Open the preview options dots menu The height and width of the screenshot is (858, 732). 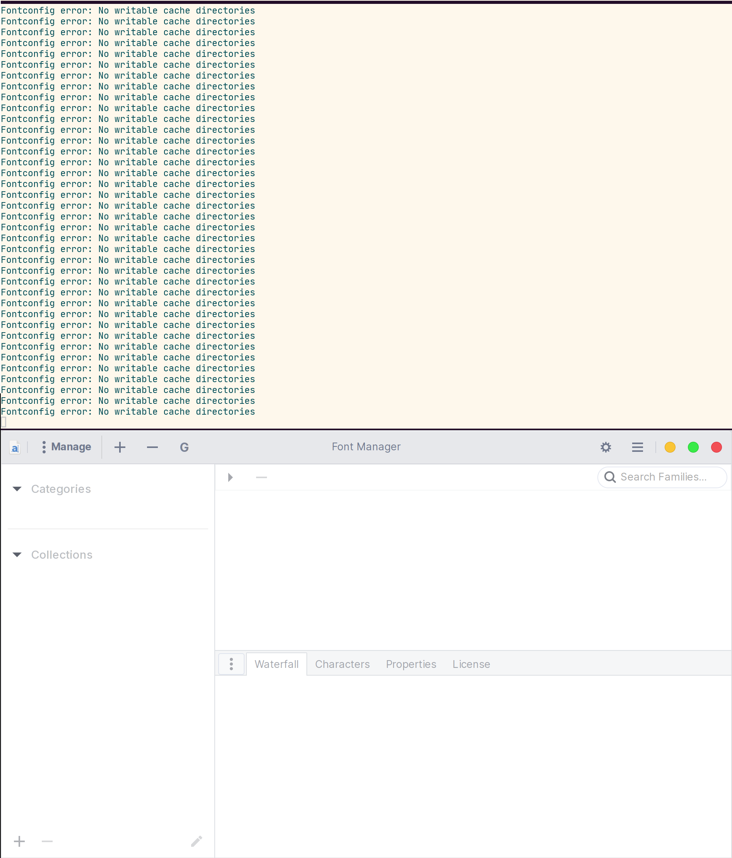coord(231,663)
